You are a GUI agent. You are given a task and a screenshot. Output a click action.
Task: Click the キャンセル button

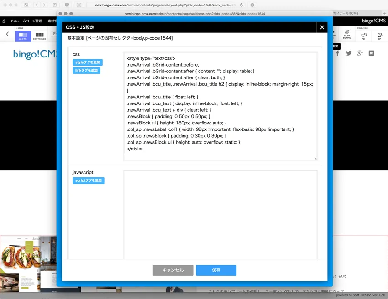(173, 270)
